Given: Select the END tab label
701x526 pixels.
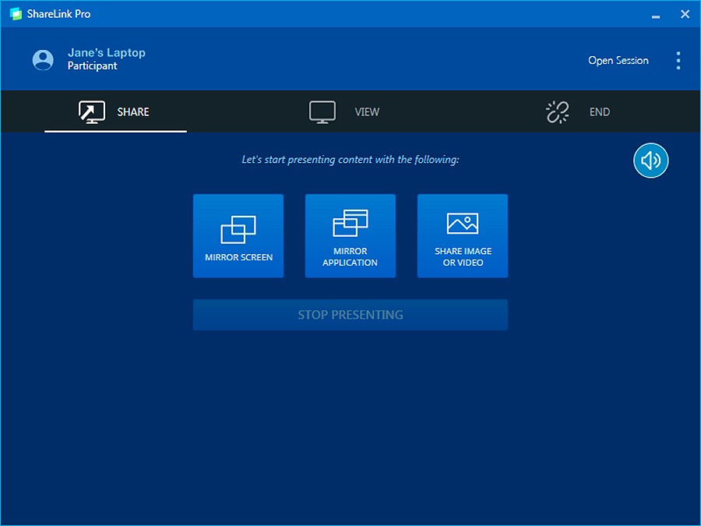Looking at the screenshot, I should [600, 112].
